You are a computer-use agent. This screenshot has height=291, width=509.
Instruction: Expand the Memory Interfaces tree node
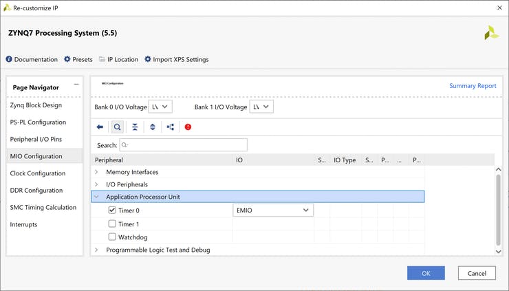coord(96,172)
